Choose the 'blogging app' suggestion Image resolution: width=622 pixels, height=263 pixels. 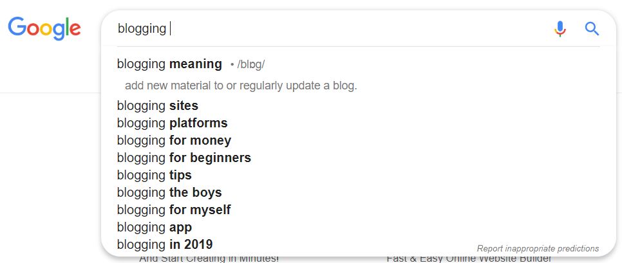point(358,228)
